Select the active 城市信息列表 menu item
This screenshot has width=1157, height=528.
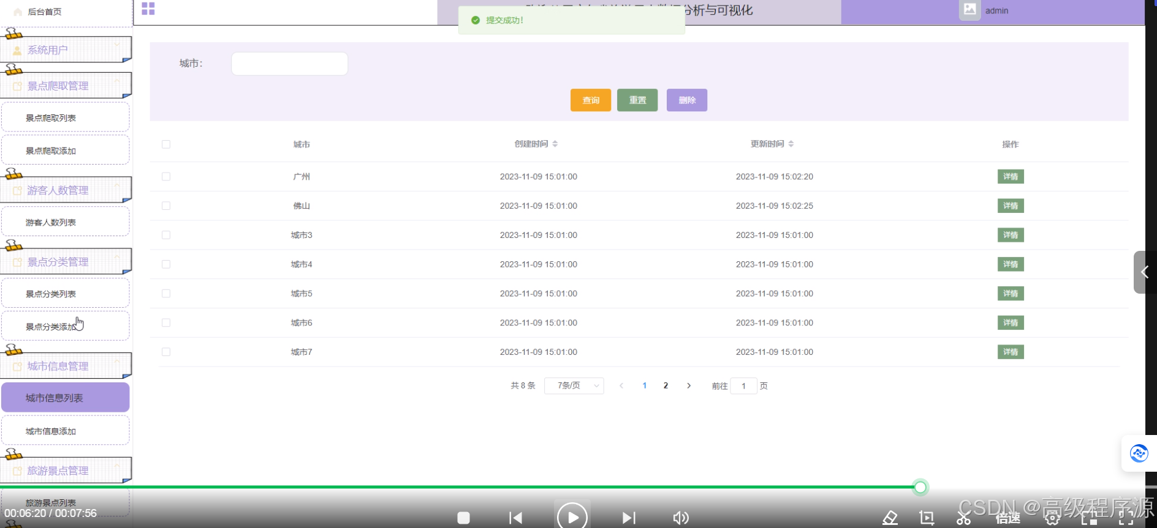point(66,398)
